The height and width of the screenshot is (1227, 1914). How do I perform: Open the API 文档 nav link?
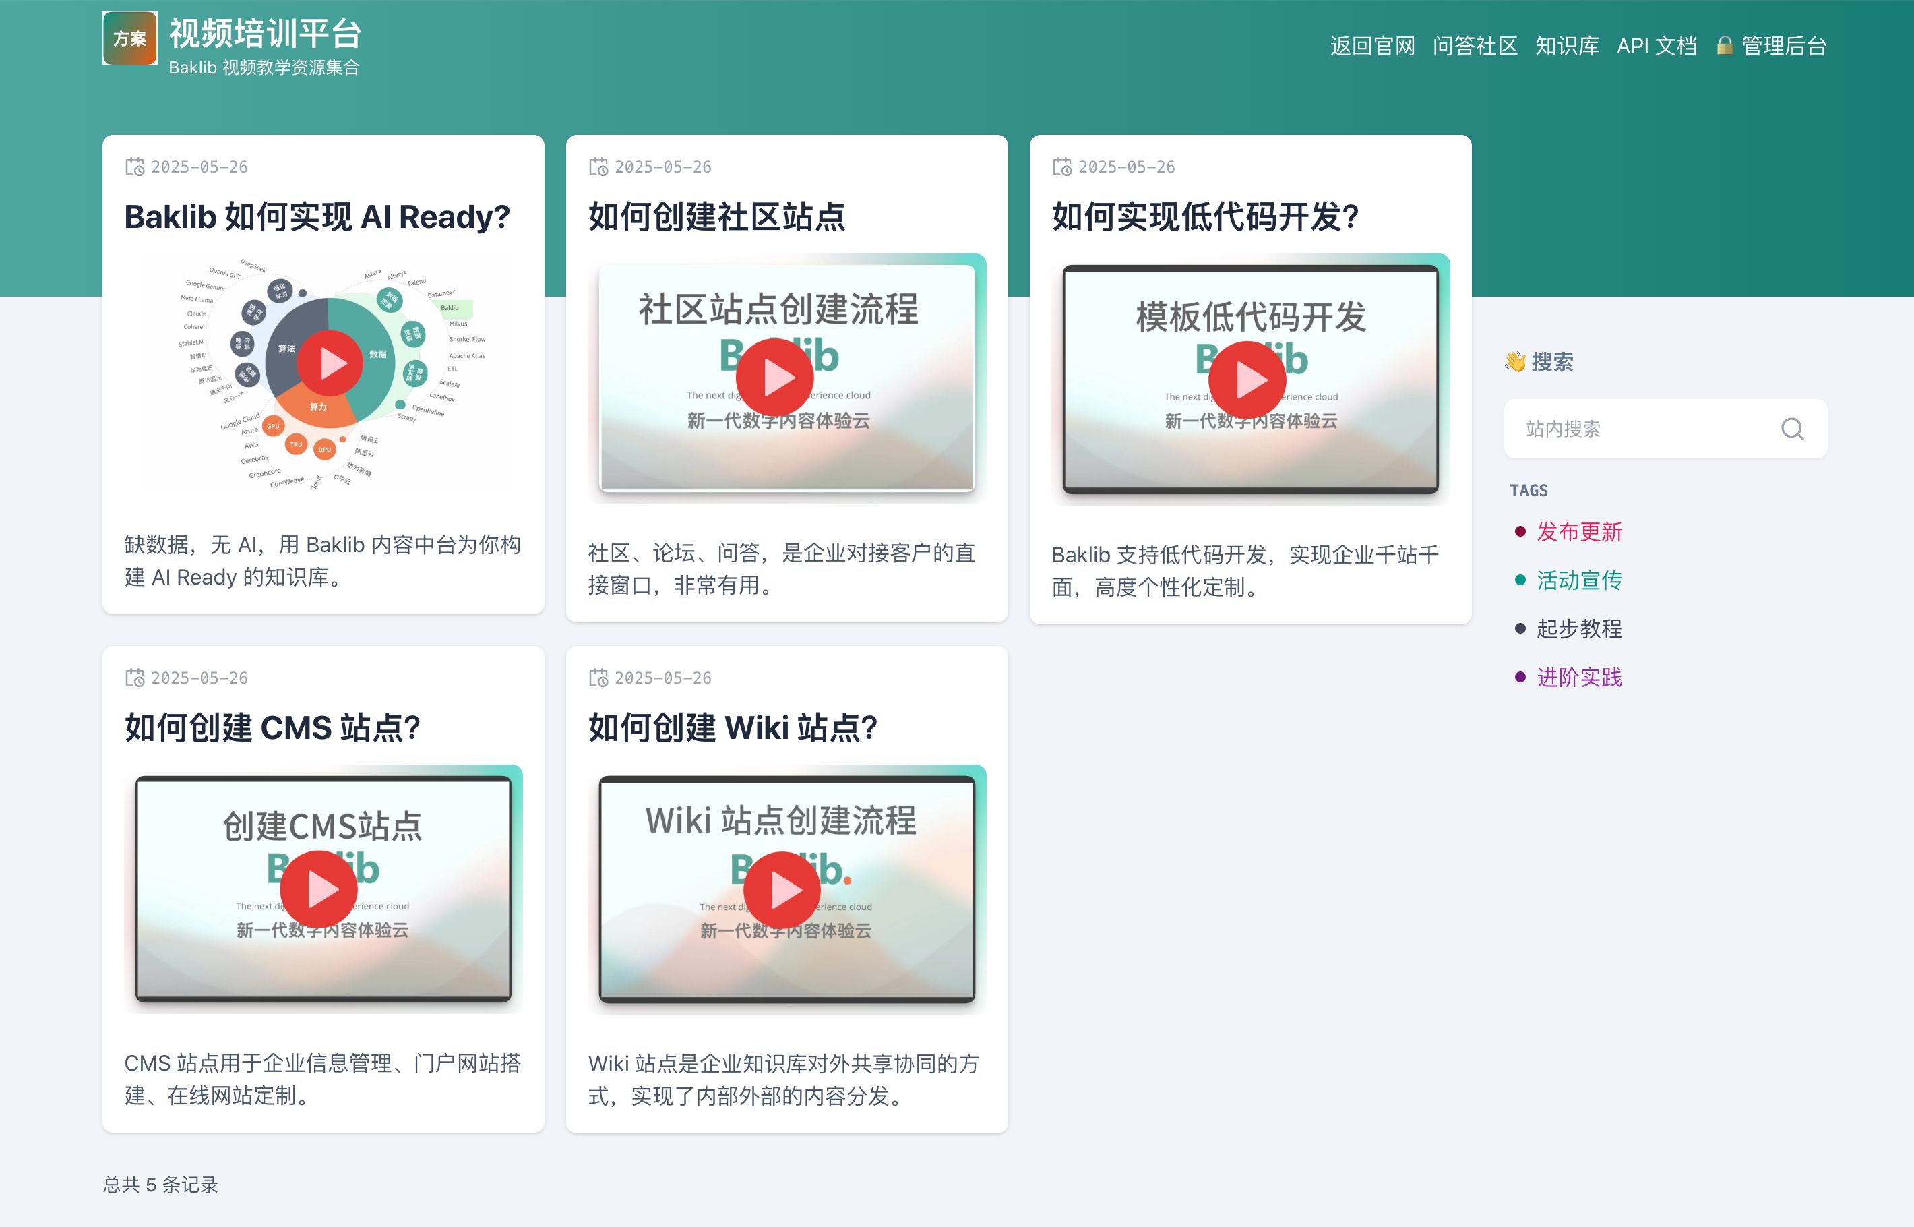[1656, 47]
